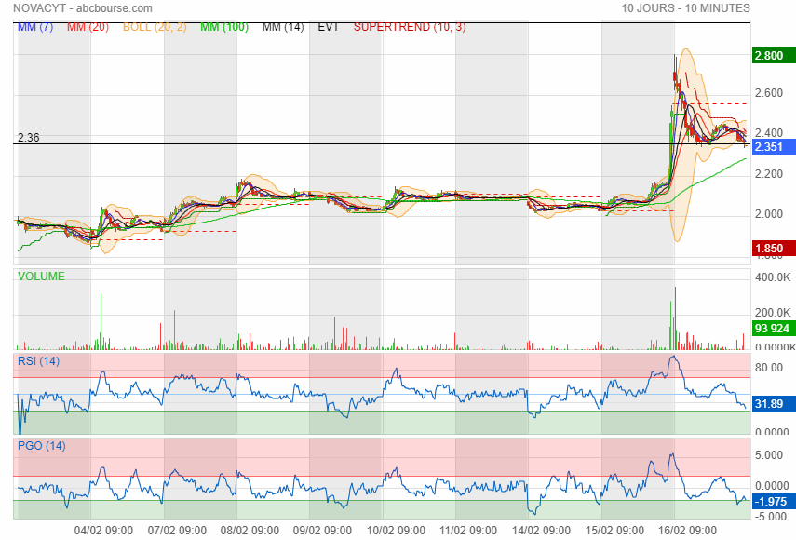Viewport: 796px width, 540px height.
Task: Click the red 1.850 low price tag
Action: pyautogui.click(x=774, y=249)
